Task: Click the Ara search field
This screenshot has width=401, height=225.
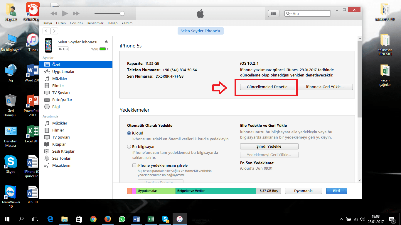Action: 308,13
